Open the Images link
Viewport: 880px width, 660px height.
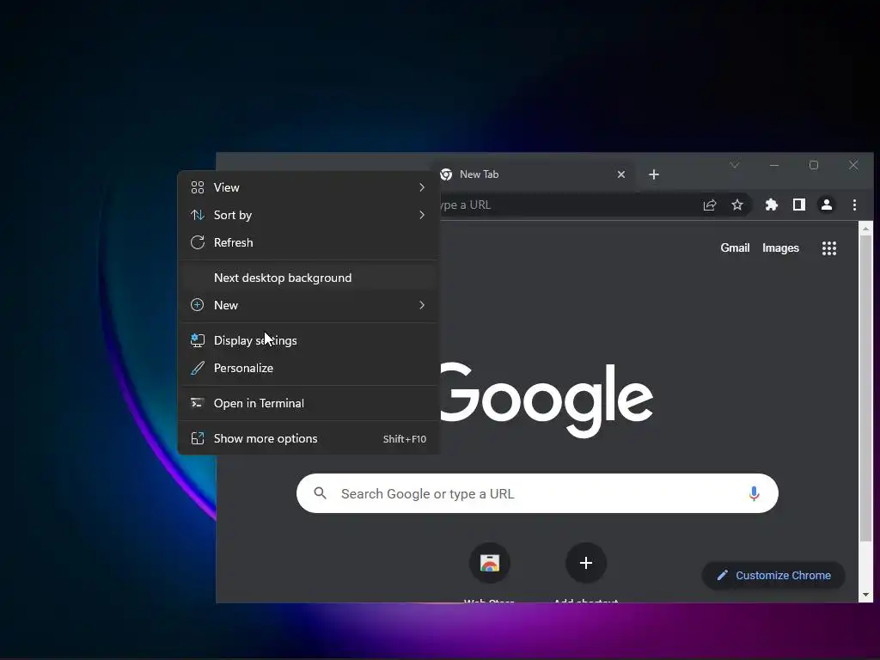[x=780, y=248]
